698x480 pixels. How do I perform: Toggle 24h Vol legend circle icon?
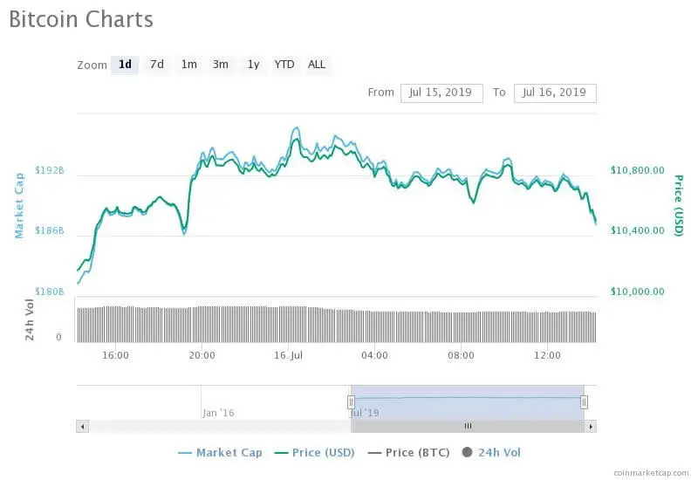tap(467, 453)
